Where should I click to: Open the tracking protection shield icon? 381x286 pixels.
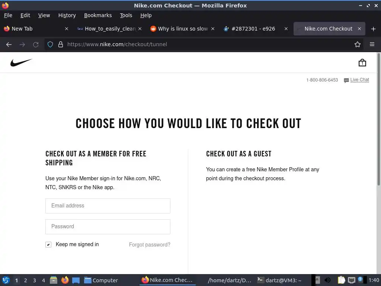pyautogui.click(x=50, y=44)
